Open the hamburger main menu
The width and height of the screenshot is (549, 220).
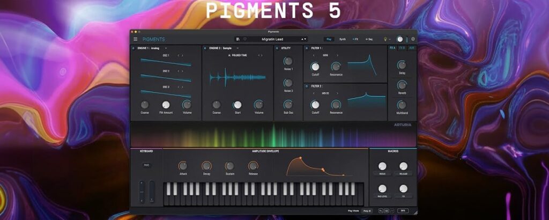136,39
